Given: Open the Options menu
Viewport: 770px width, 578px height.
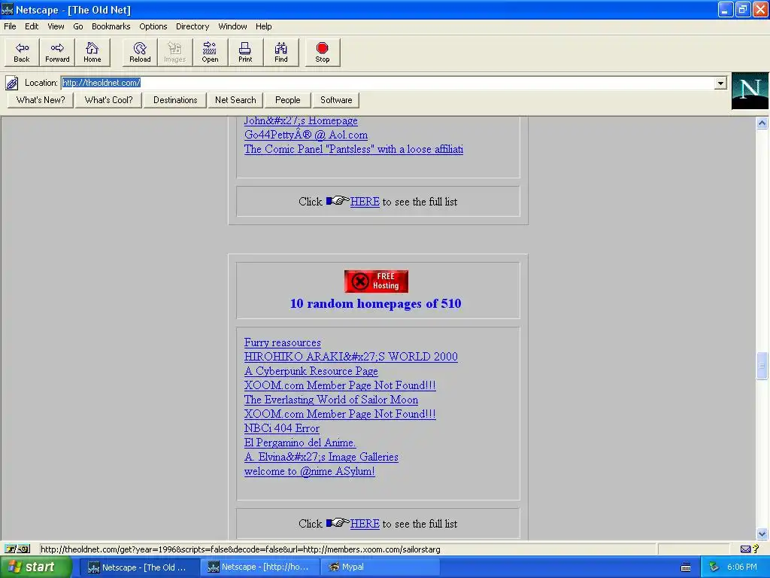Looking at the screenshot, I should 153,26.
